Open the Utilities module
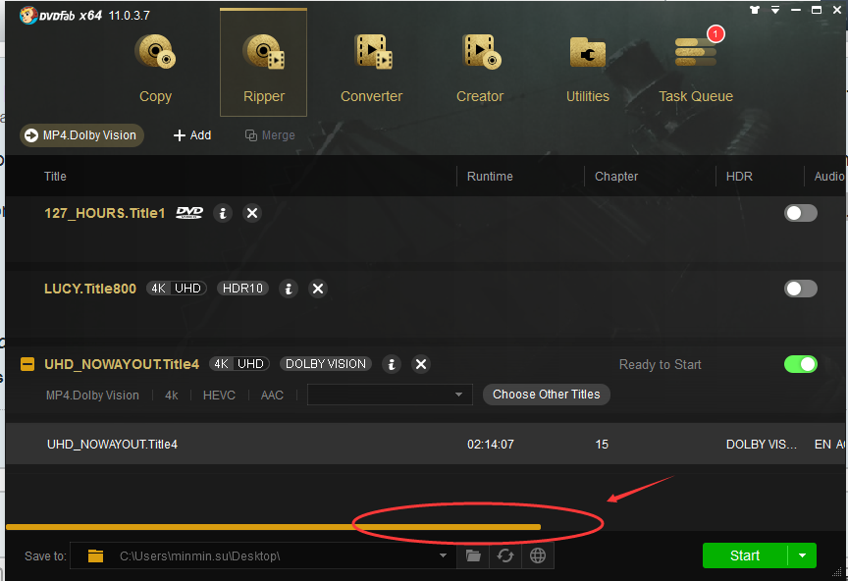This screenshot has width=848, height=581. (x=588, y=68)
